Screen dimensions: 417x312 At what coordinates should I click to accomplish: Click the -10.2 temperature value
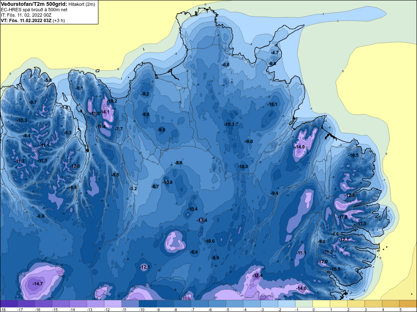coord(112,101)
